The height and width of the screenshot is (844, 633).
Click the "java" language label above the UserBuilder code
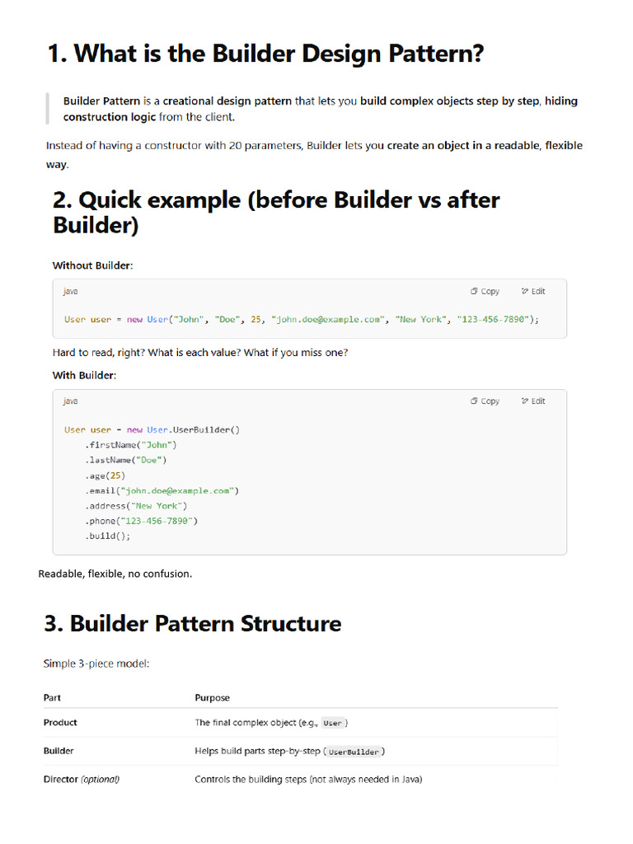pos(71,401)
